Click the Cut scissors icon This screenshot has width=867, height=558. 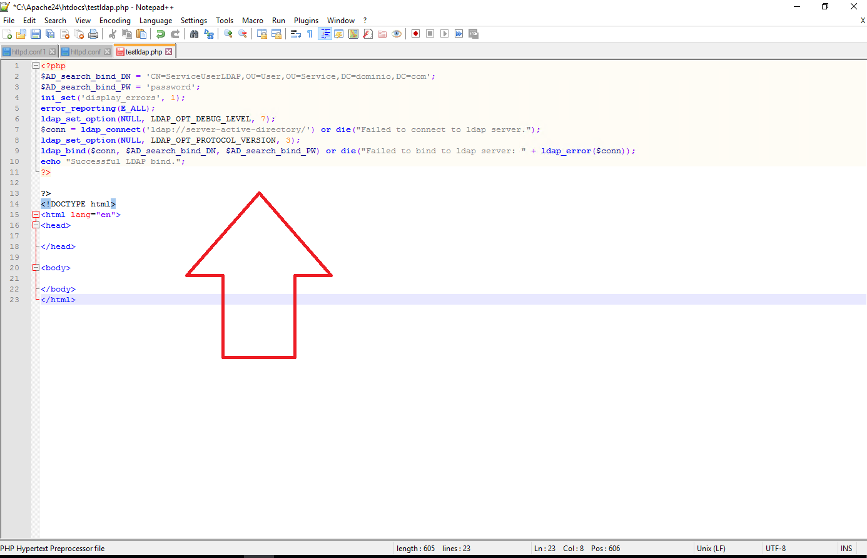point(113,34)
